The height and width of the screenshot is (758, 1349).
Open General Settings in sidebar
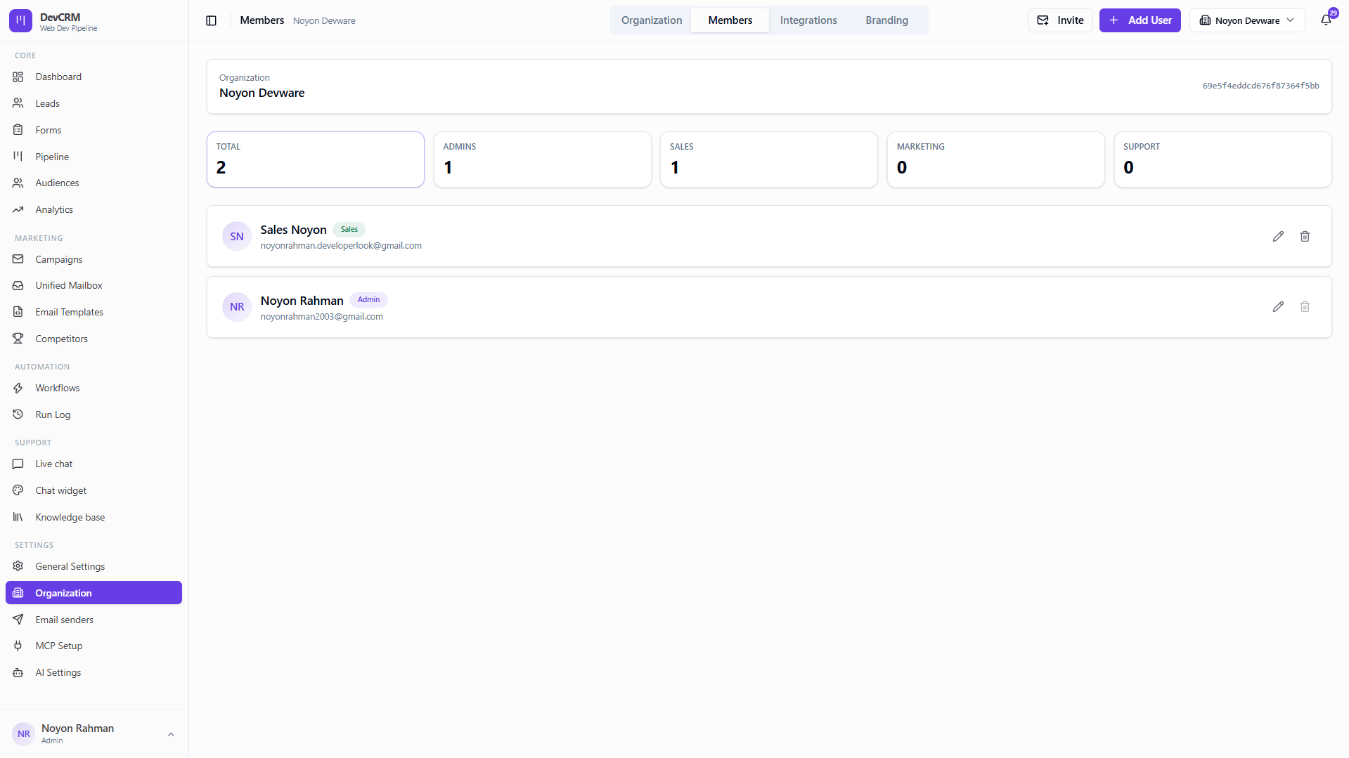(x=93, y=566)
